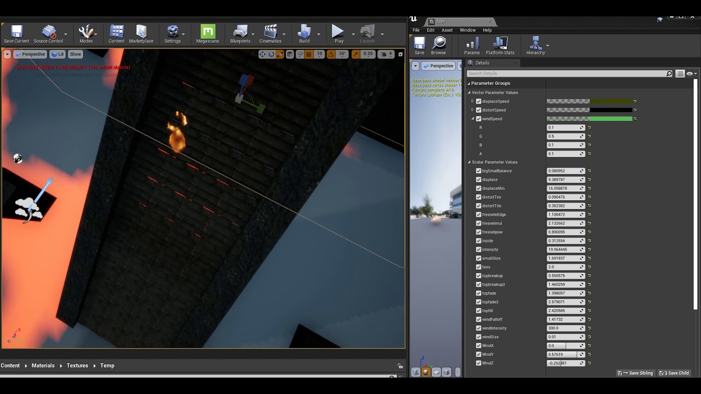Open the Asset menu
Image resolution: width=701 pixels, height=394 pixels.
point(447,30)
